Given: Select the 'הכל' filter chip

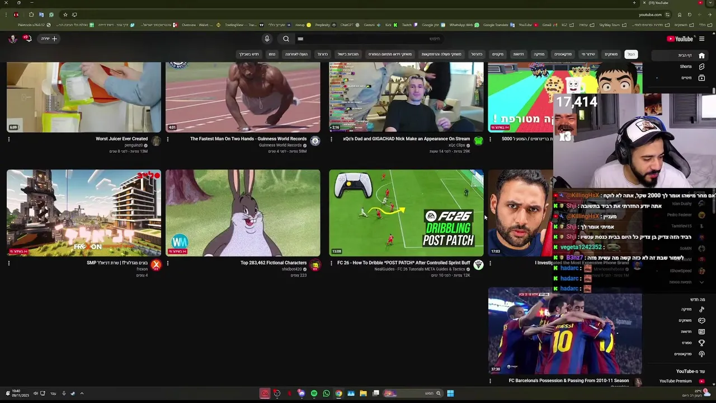Looking at the screenshot, I should (631, 54).
